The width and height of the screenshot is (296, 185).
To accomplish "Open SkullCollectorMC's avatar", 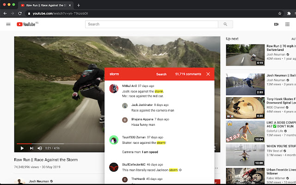I will [x=114, y=167].
